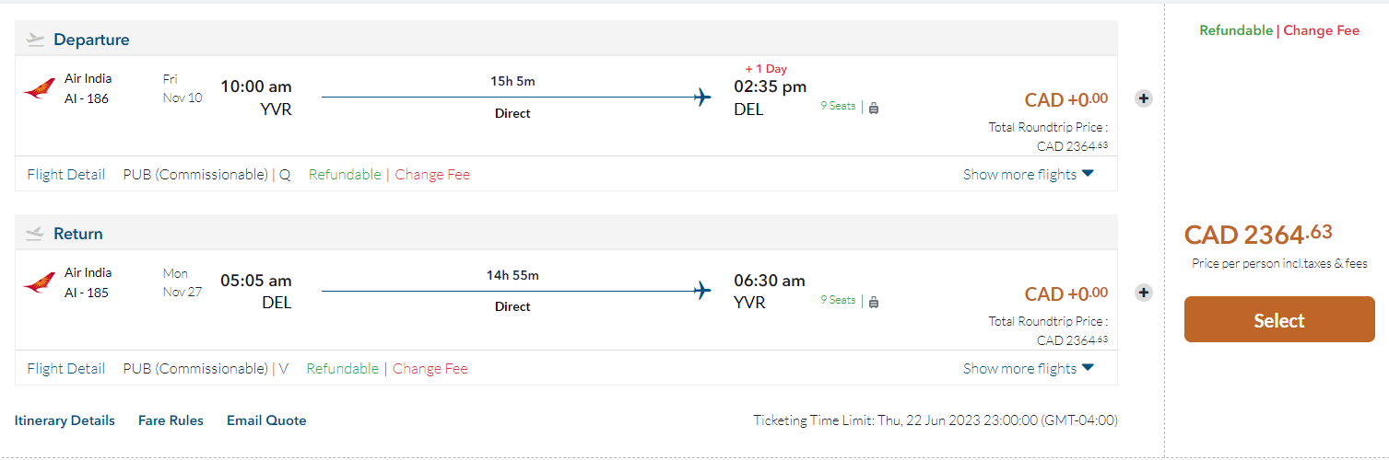
Task: Expand Show more flights for the departure
Action: (1028, 175)
